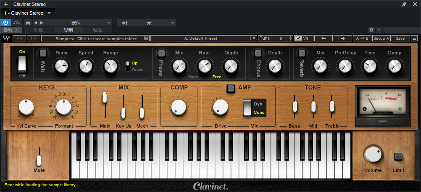Click the sidechain input arrow icon
Screen dimensions: 421x192
tap(124, 23)
